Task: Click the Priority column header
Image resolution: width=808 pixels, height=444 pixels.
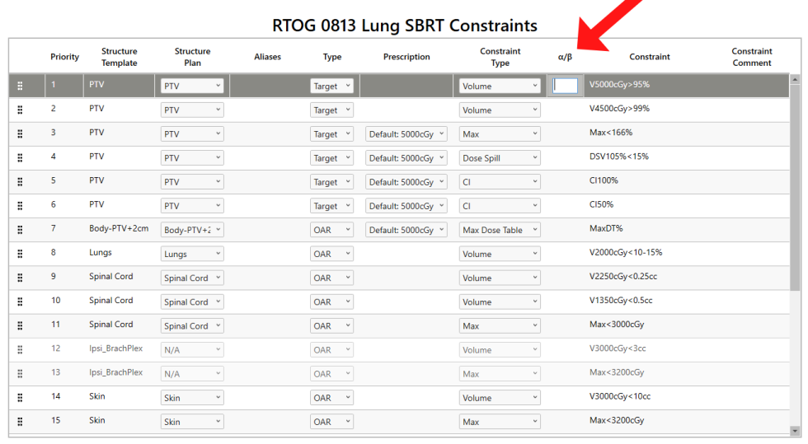Action: click(64, 57)
